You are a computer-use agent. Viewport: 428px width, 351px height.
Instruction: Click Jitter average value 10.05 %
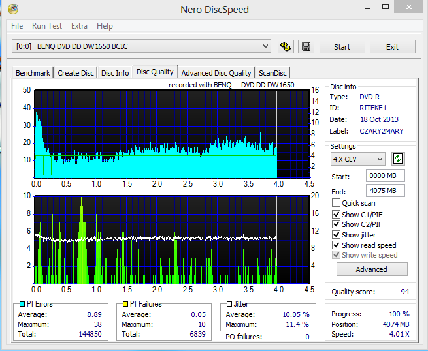coord(296,314)
